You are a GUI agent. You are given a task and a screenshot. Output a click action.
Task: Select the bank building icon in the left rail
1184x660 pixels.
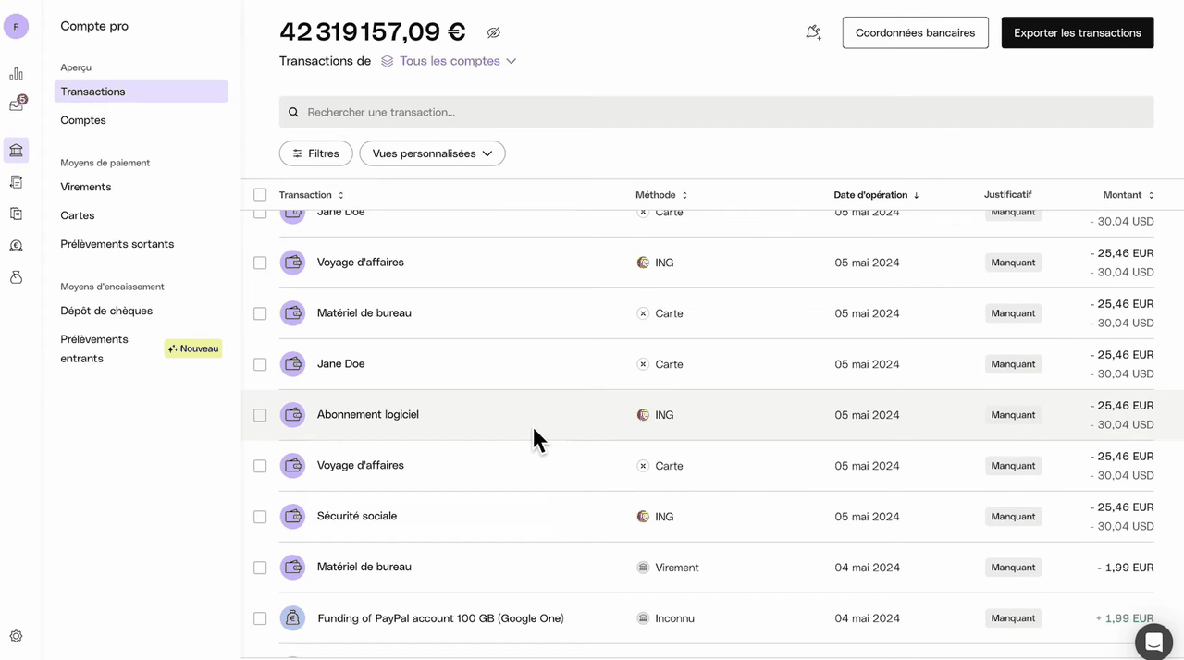pyautogui.click(x=16, y=151)
